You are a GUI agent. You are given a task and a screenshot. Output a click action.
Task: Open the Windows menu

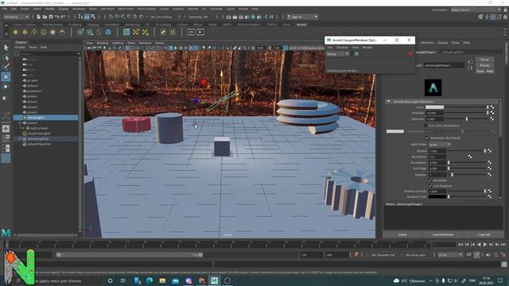(x=79, y=9)
